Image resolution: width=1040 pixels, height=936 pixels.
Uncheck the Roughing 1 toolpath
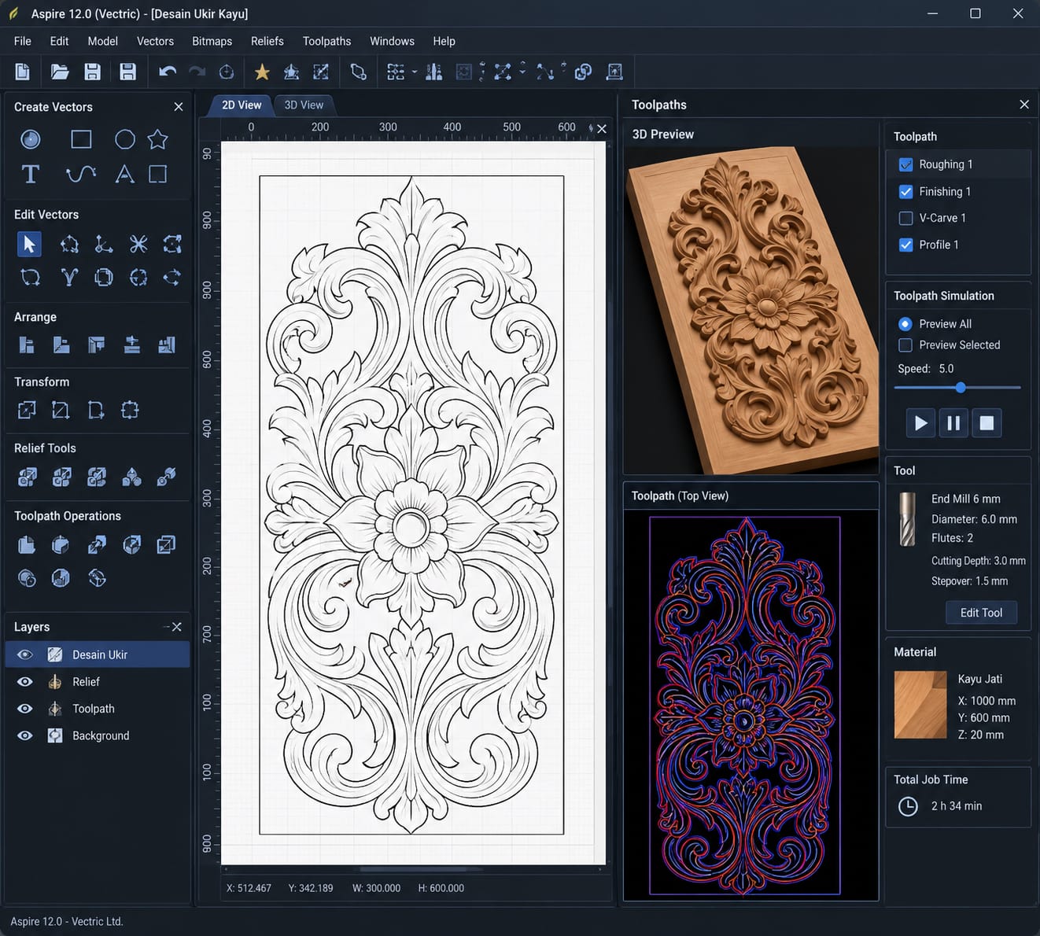pyautogui.click(x=905, y=164)
